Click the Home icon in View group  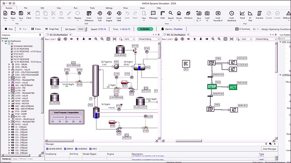coord(179,13)
